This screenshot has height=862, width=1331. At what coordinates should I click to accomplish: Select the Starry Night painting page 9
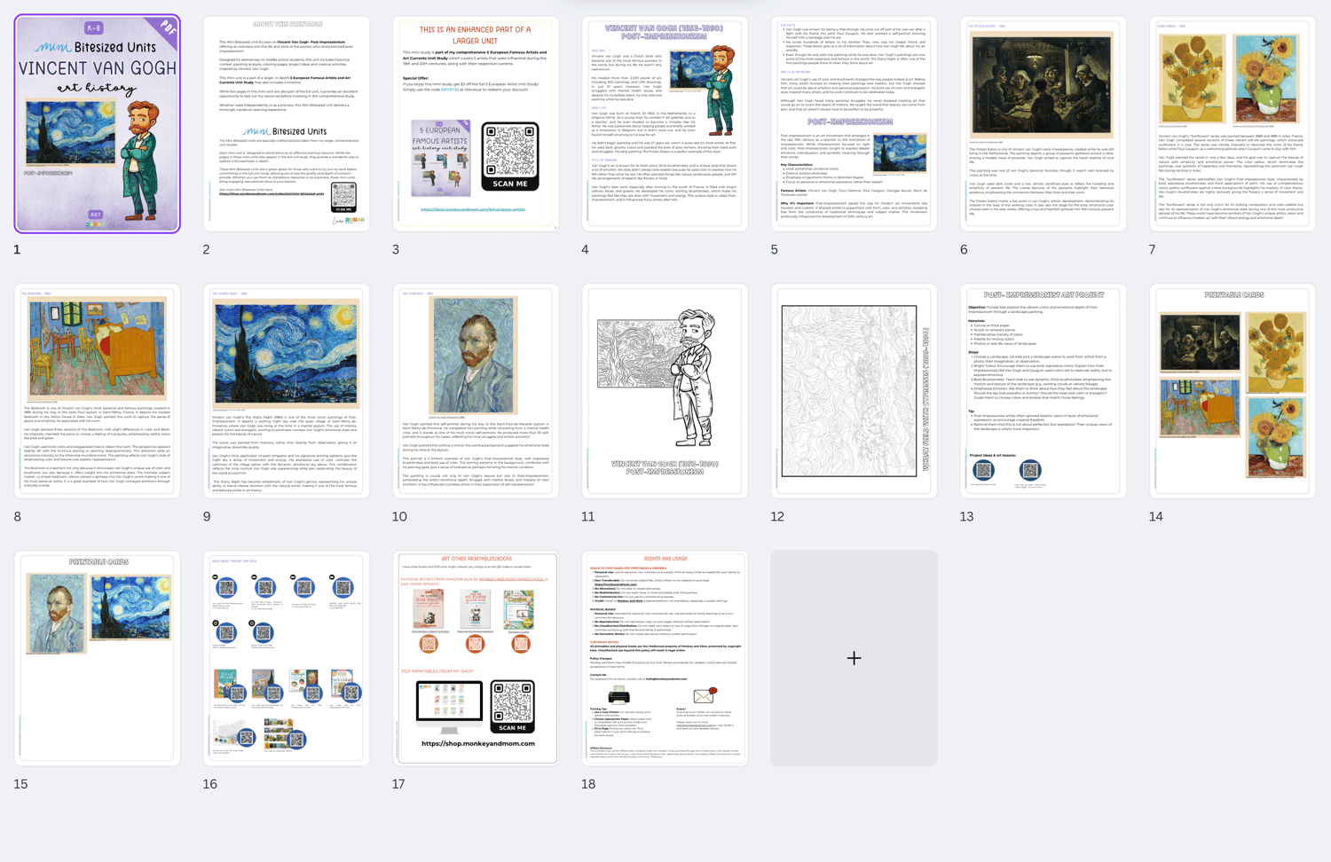point(287,391)
